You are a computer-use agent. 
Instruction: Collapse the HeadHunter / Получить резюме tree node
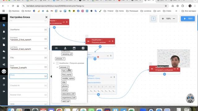[x=54, y=63]
